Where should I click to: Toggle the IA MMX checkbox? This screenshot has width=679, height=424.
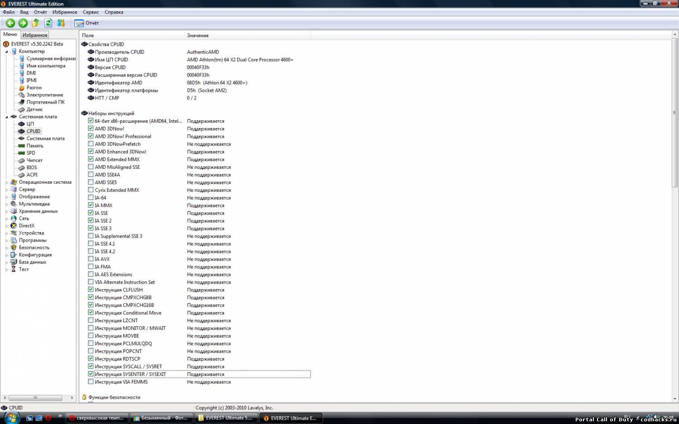click(91, 205)
